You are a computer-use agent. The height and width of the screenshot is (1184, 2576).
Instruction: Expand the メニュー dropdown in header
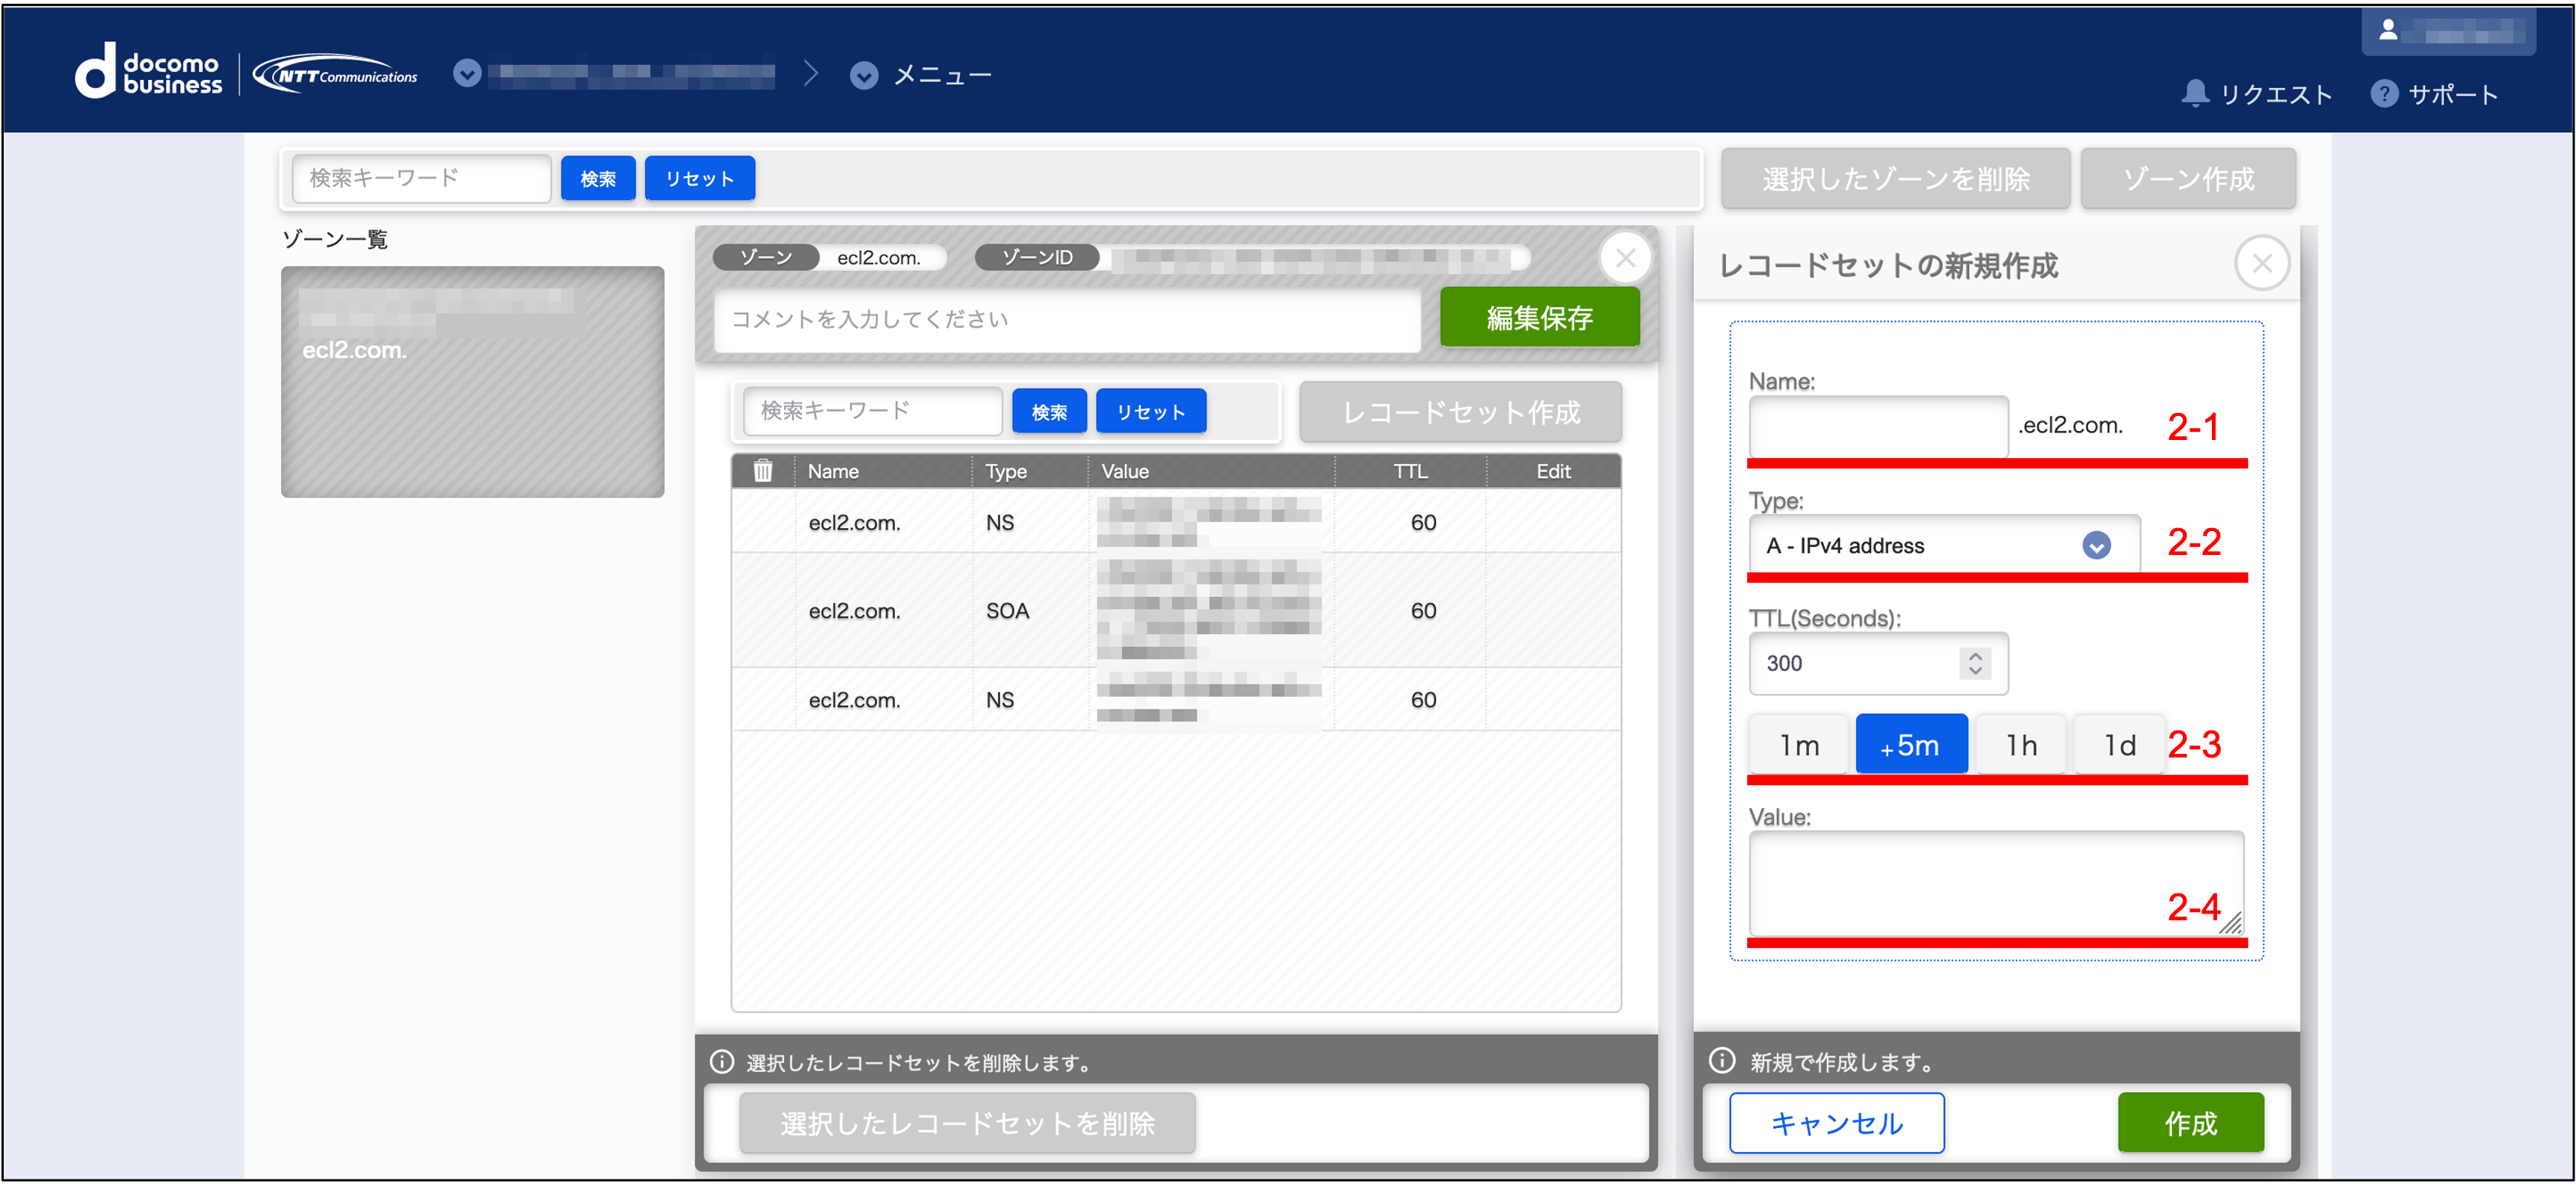pyautogui.click(x=864, y=76)
